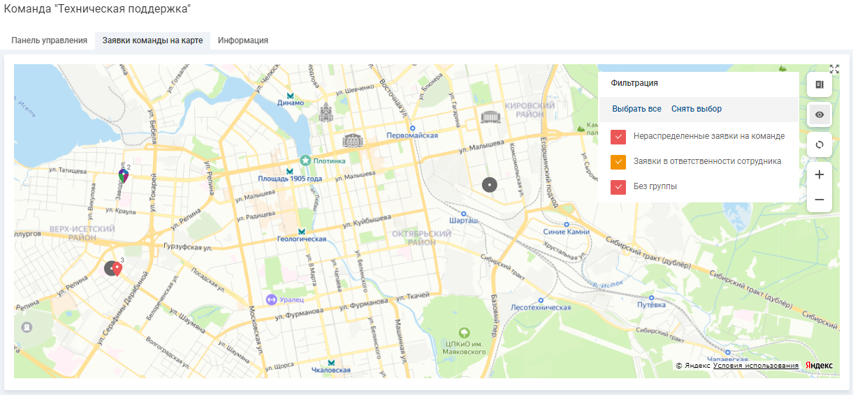Click "Снять выбор" to clear filters
The image size is (853, 395).
[697, 109]
